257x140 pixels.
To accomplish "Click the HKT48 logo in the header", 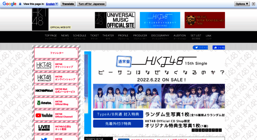I will [40, 19].
